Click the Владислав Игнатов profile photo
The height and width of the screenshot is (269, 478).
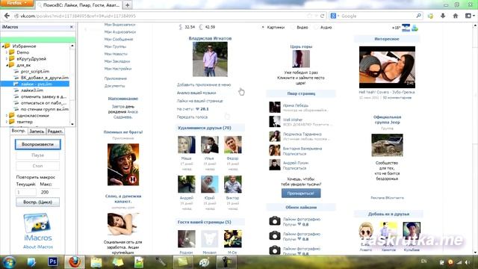(210, 59)
